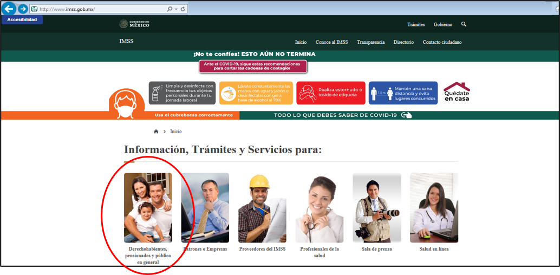Open the businessman photo for Patrones
The height and width of the screenshot is (275, 560).
(x=205, y=208)
